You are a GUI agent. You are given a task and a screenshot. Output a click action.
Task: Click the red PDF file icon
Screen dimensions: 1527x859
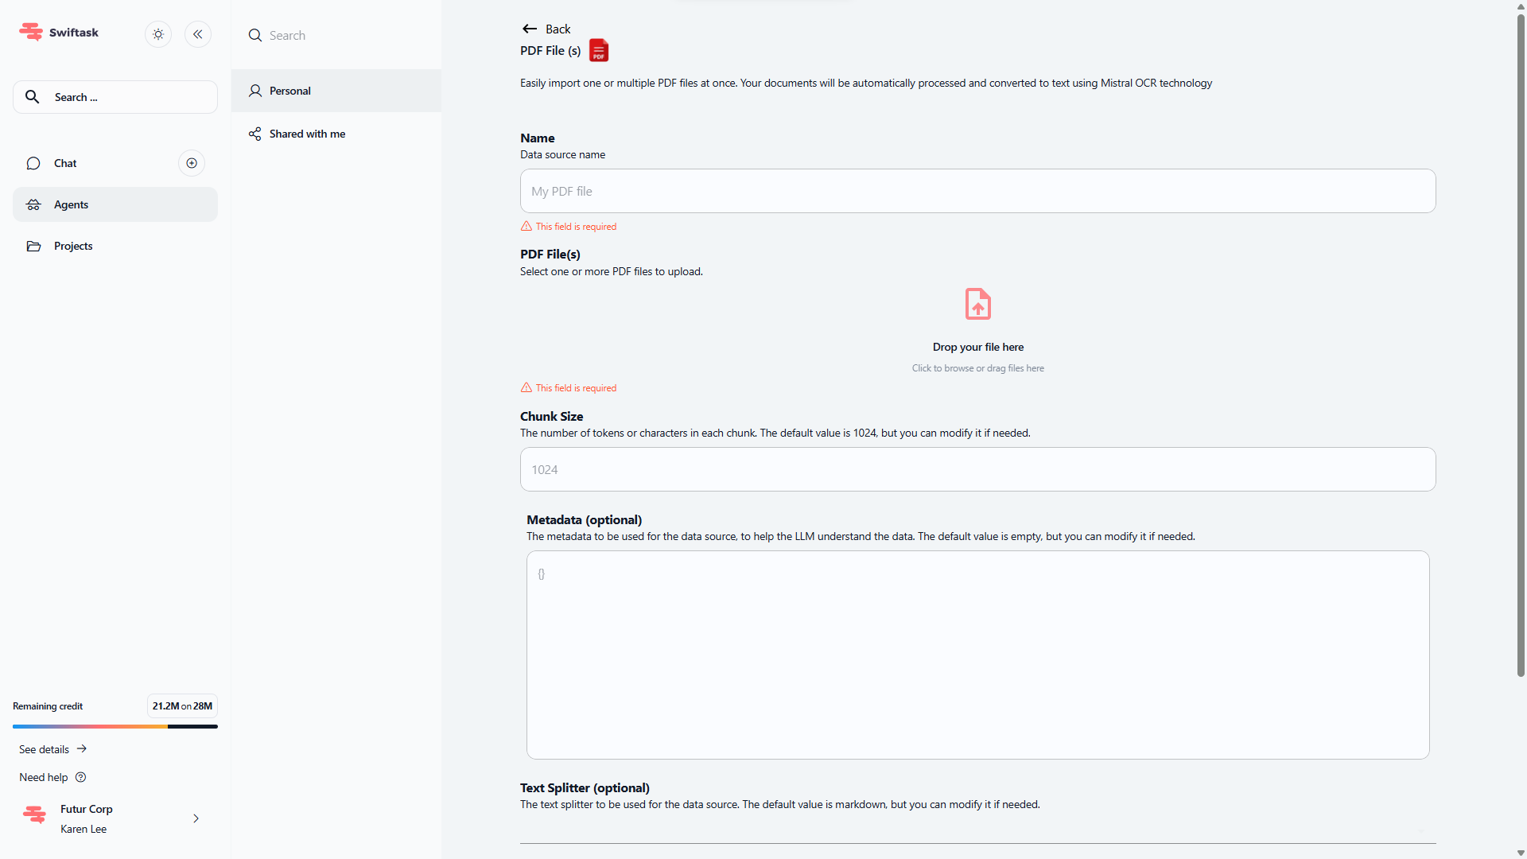tap(599, 51)
